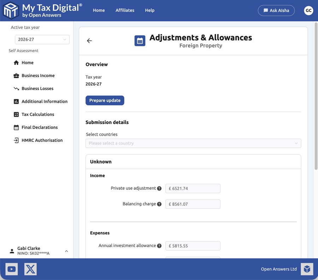
Task: Click the back arrow on Adjustments & Allowances
Action: pos(89,41)
